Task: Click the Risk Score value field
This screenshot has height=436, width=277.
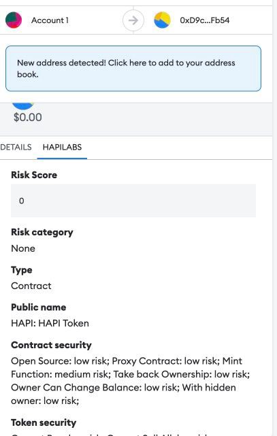Action: pos(133,201)
